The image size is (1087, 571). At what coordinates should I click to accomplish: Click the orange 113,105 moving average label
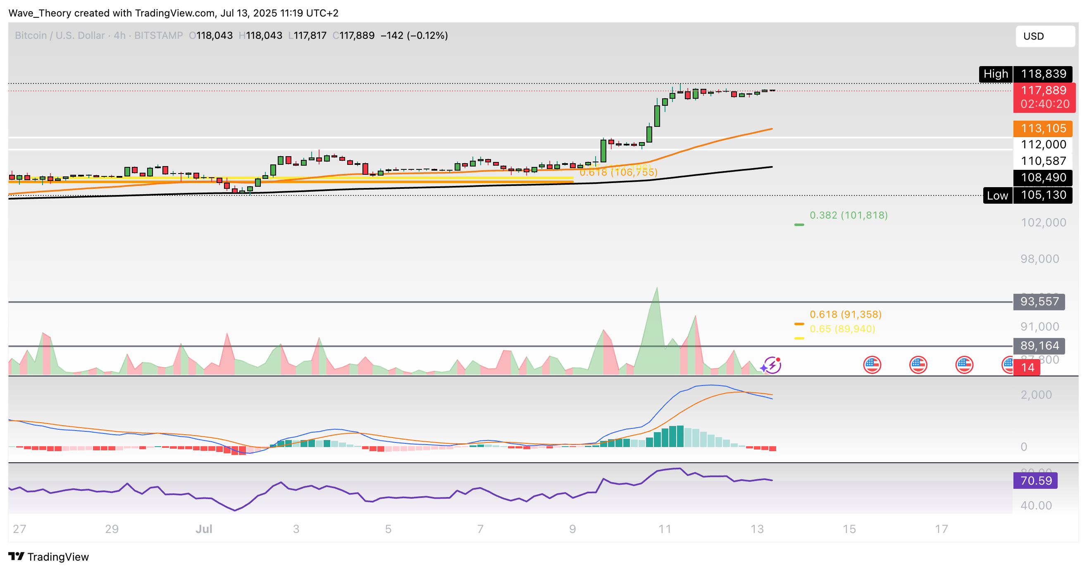click(1043, 128)
